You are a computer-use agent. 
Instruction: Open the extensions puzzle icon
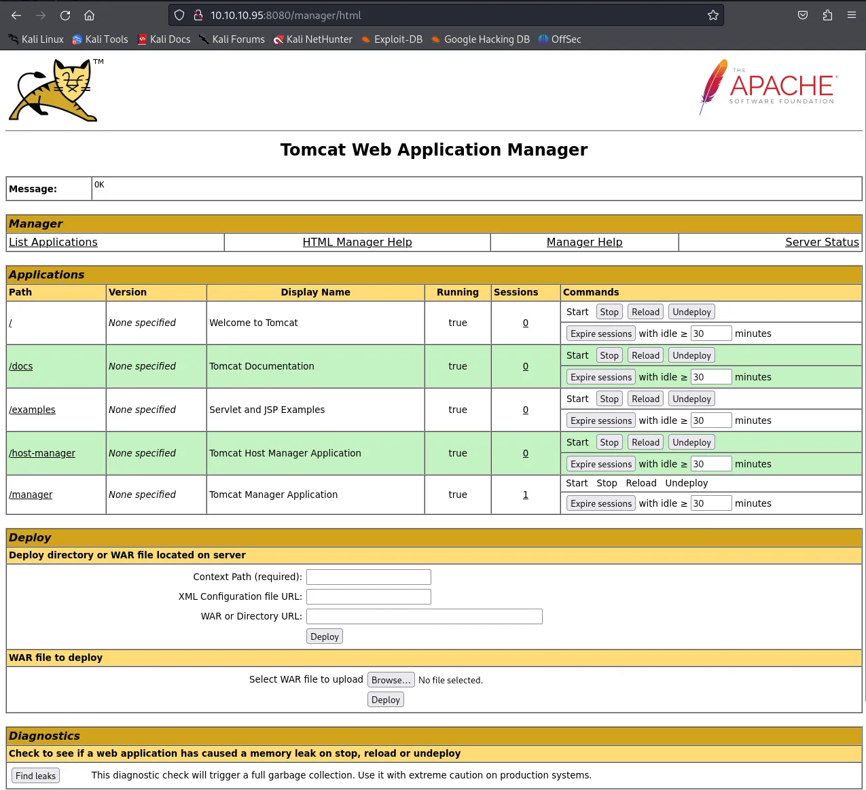pyautogui.click(x=827, y=15)
